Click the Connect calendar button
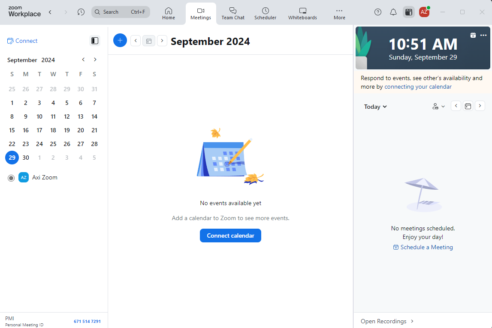 click(230, 236)
